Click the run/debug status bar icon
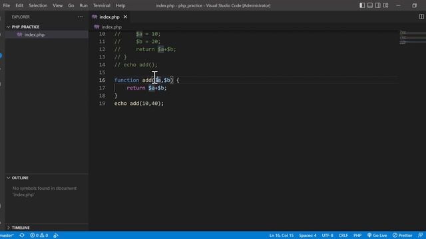The height and width of the screenshot is (239, 426). click(56, 235)
